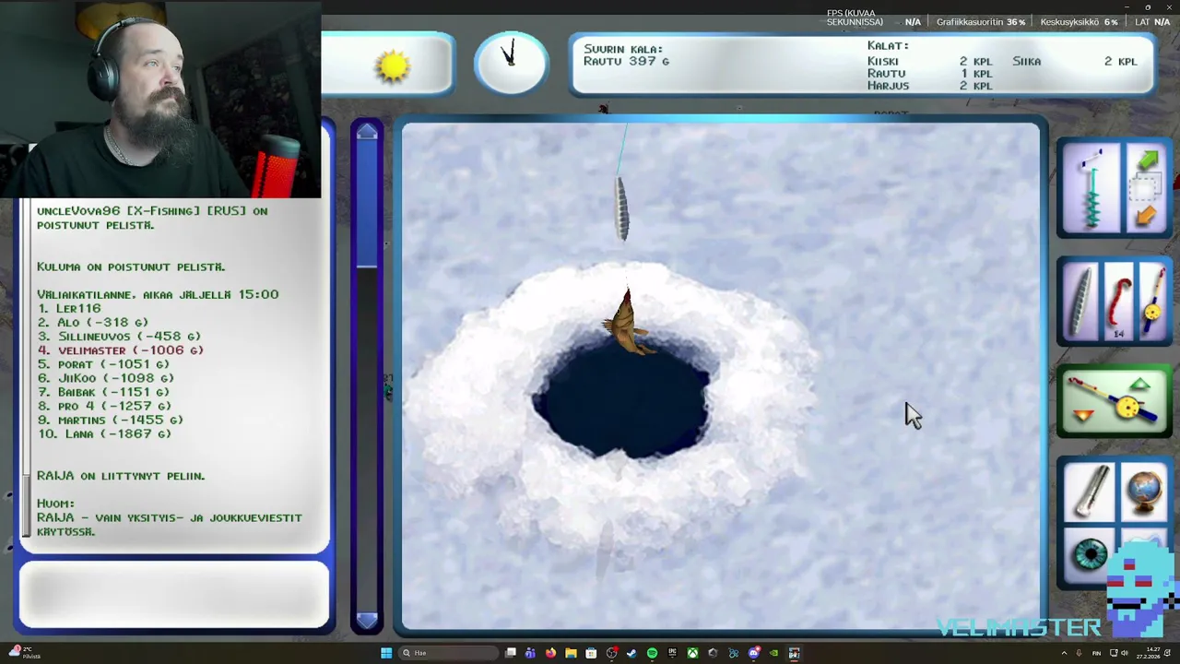
Task: Click the Rautu 1 kpl catch entry
Action: pyautogui.click(x=929, y=73)
